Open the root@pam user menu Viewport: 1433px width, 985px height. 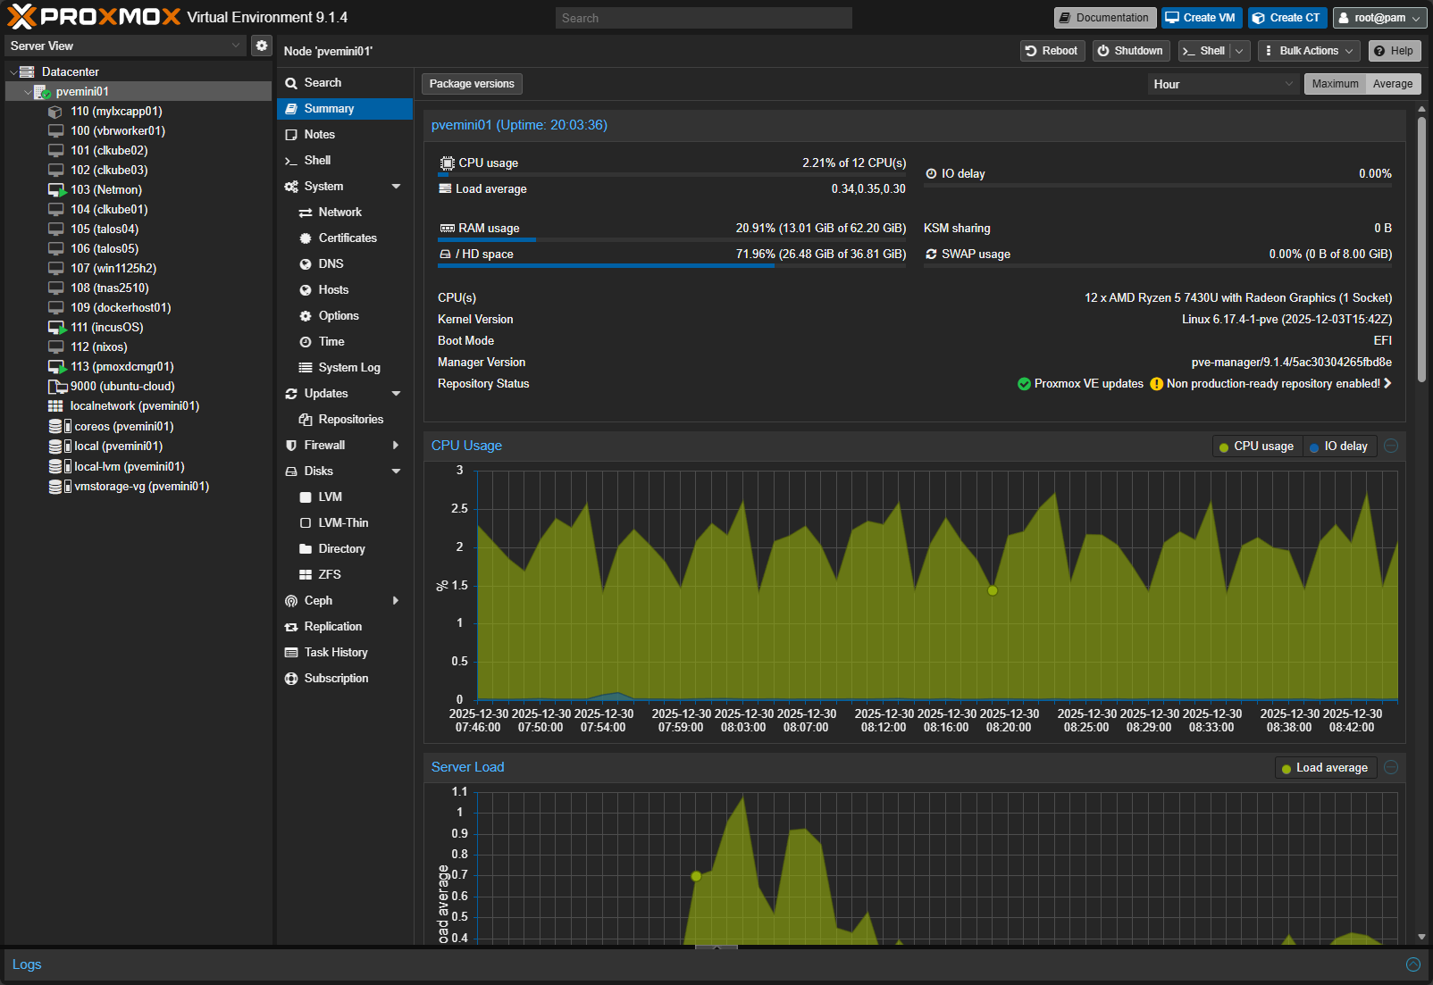tap(1379, 18)
